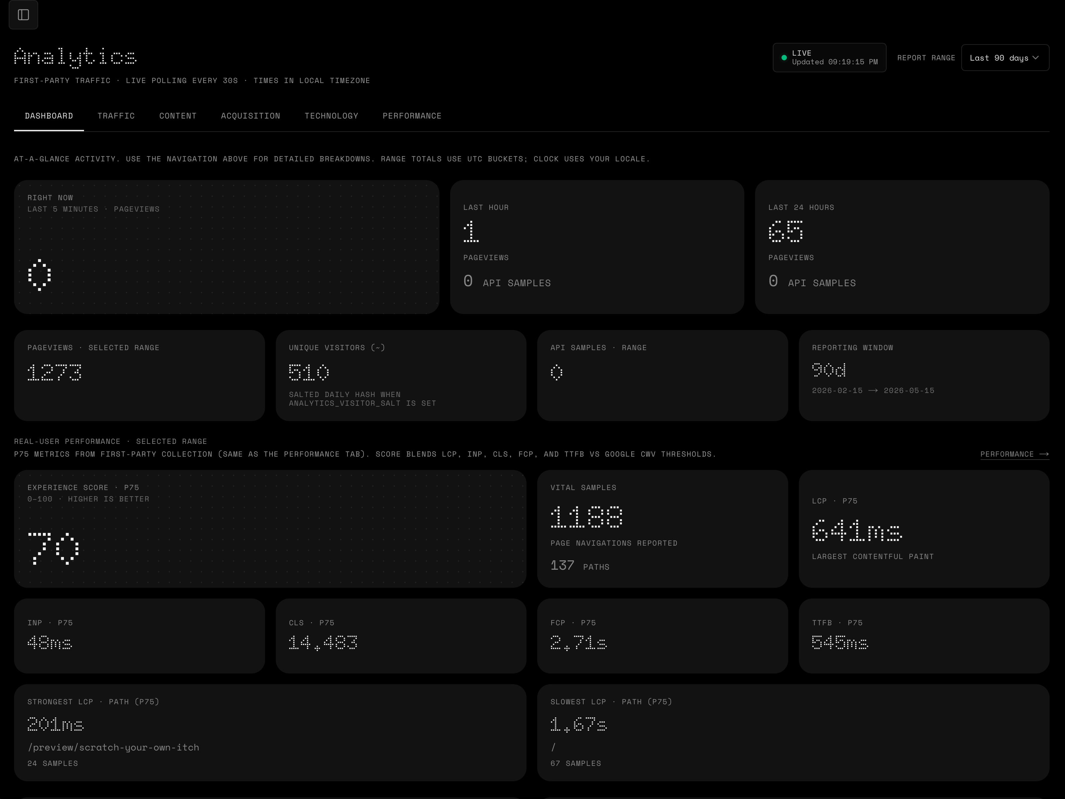Image resolution: width=1065 pixels, height=799 pixels.
Task: Click the LARGEST CONTENTFUL PAINT label
Action: 873,557
